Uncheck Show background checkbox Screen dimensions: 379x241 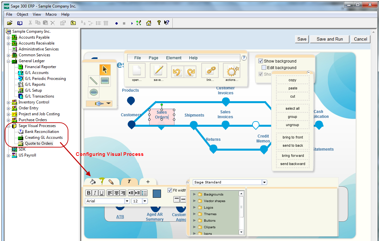pos(261,61)
